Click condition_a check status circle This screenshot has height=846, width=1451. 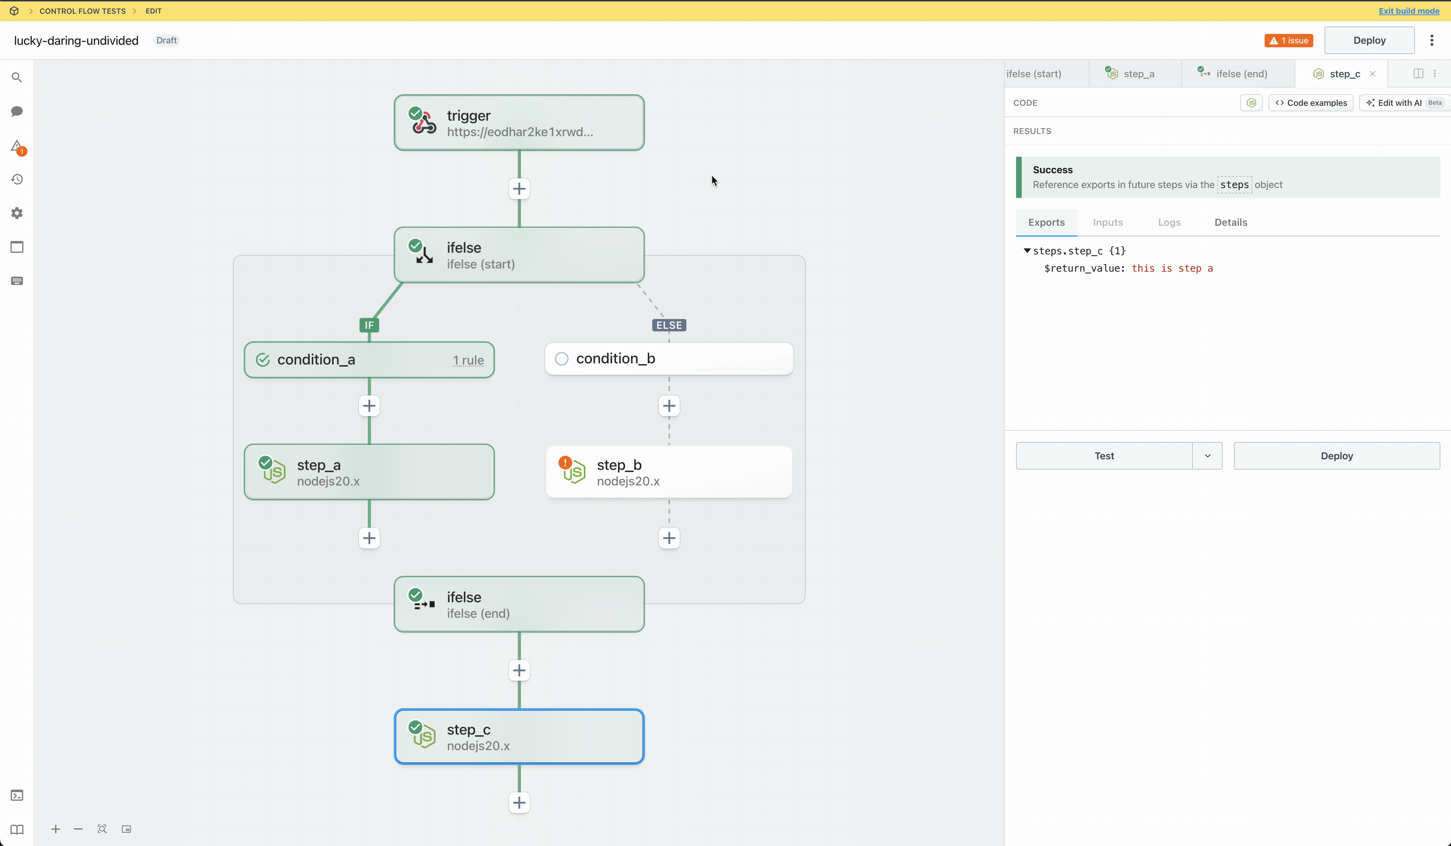(263, 360)
